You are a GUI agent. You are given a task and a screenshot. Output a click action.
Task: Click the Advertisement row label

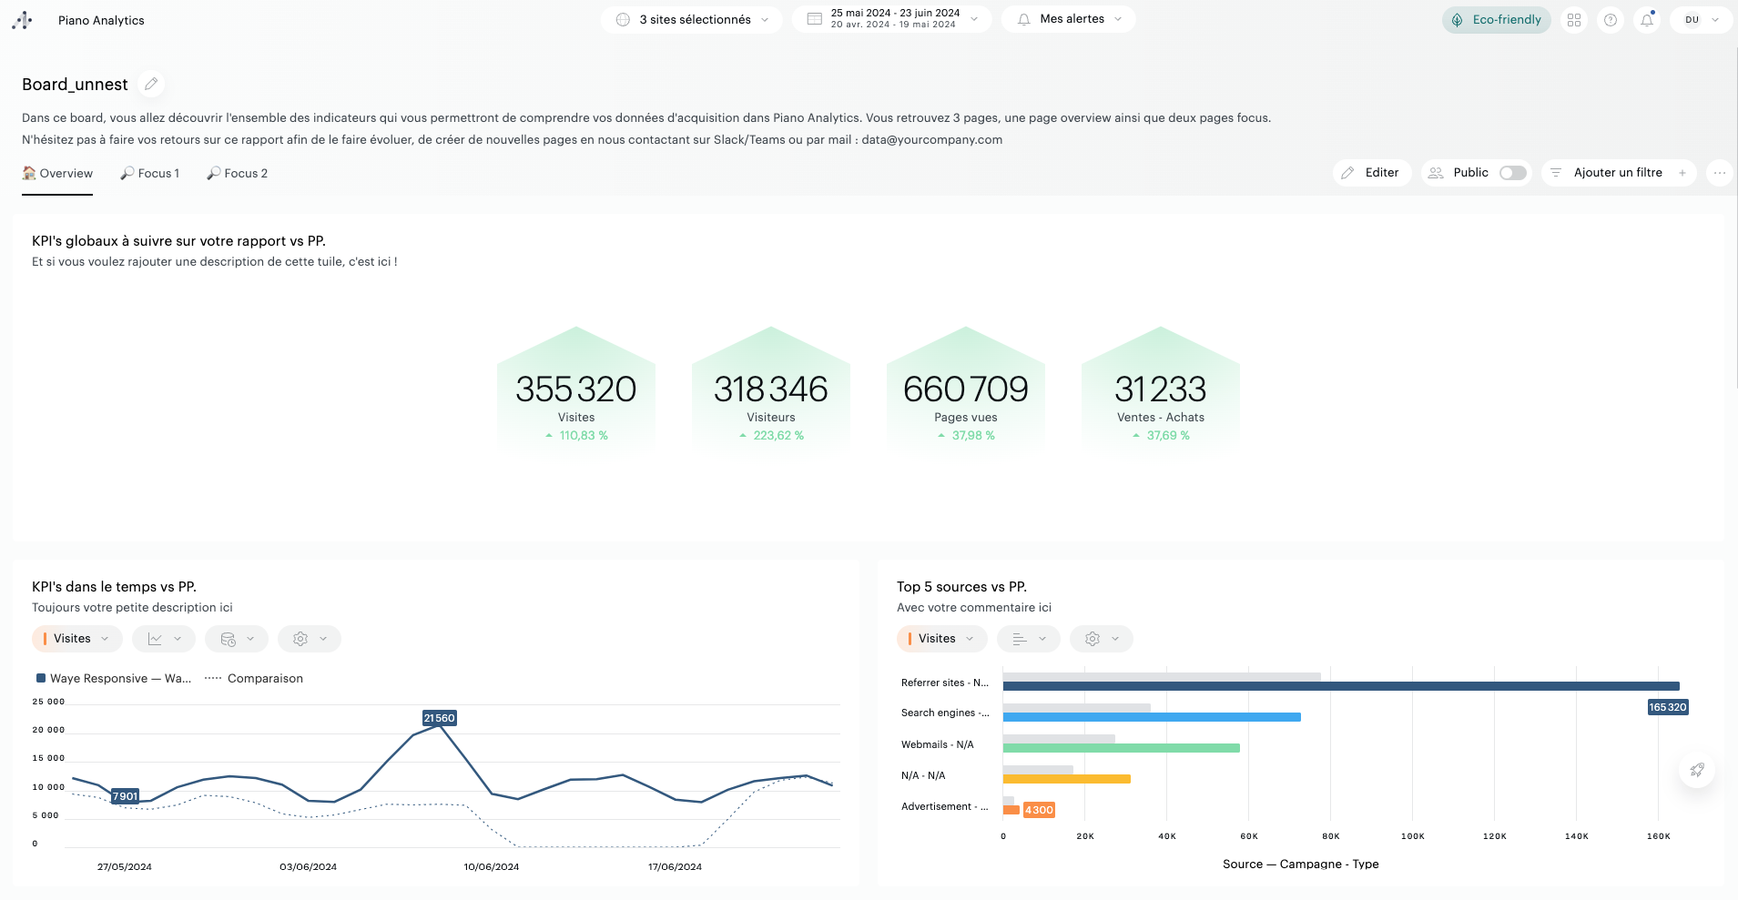[x=945, y=807]
